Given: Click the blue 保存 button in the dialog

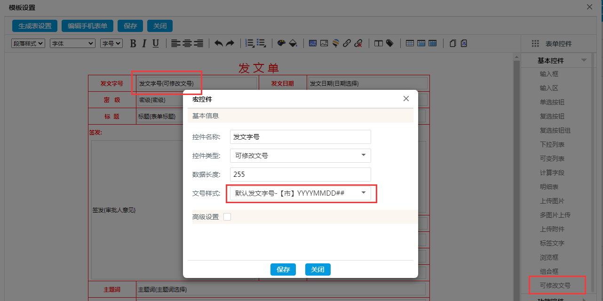Looking at the screenshot, I should [x=283, y=269].
